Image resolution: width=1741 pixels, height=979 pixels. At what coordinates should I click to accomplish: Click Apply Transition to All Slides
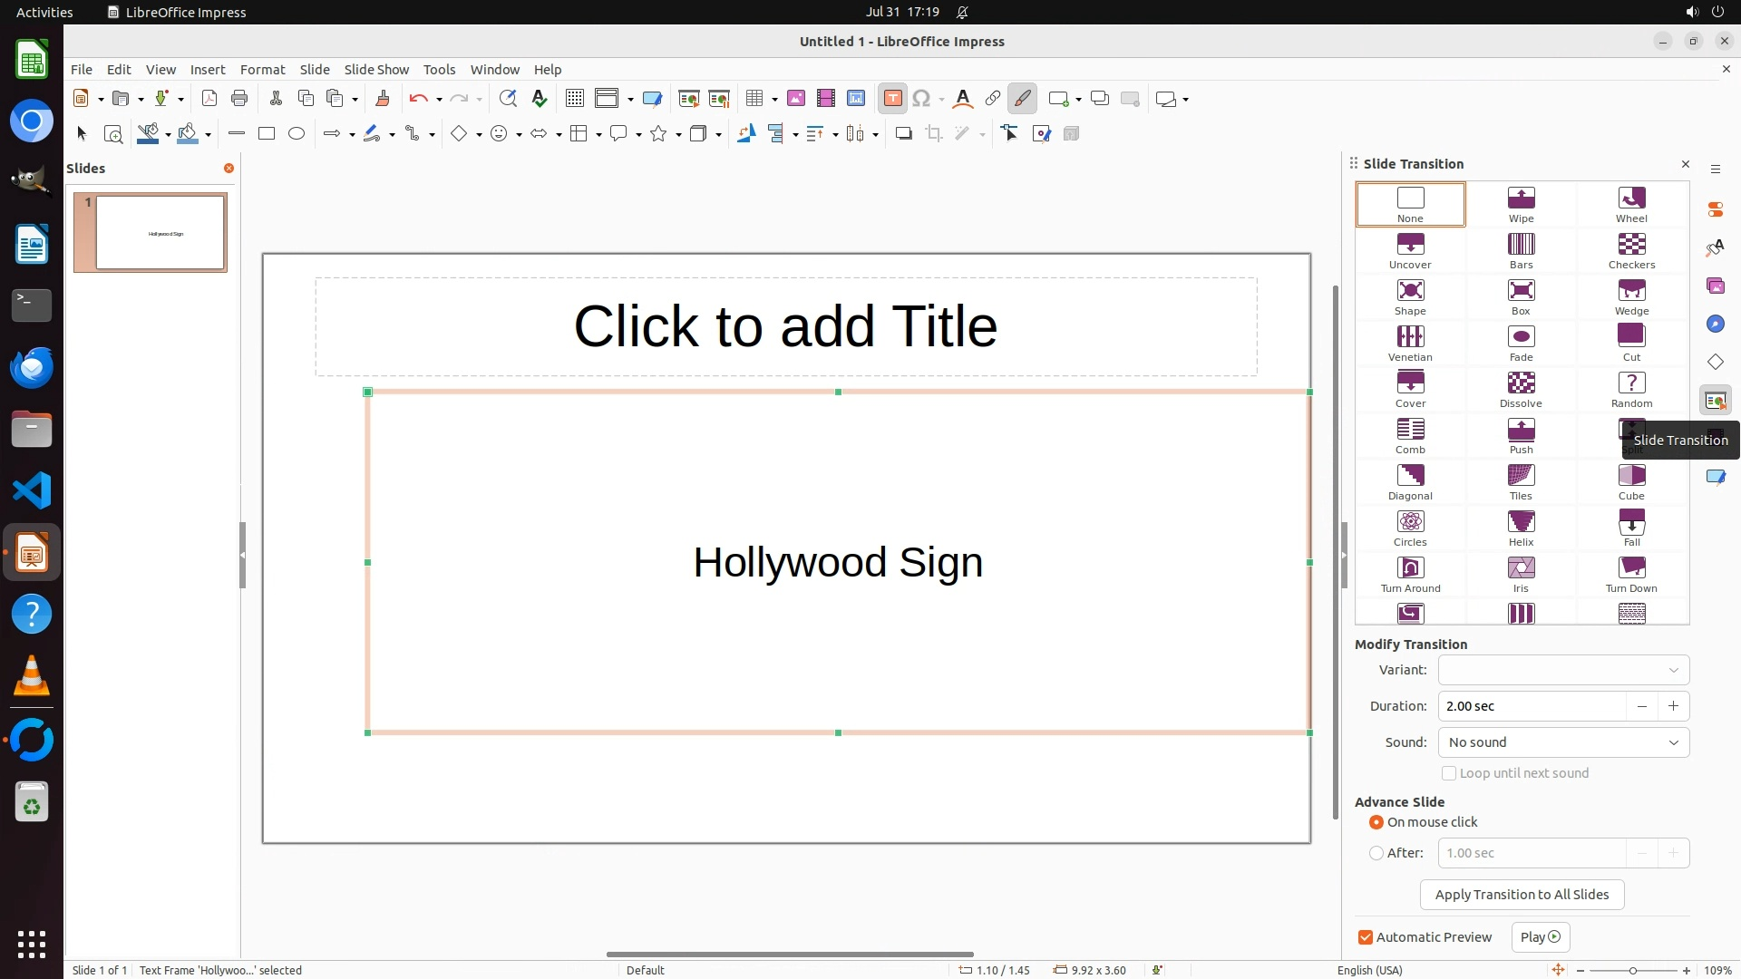click(1522, 895)
